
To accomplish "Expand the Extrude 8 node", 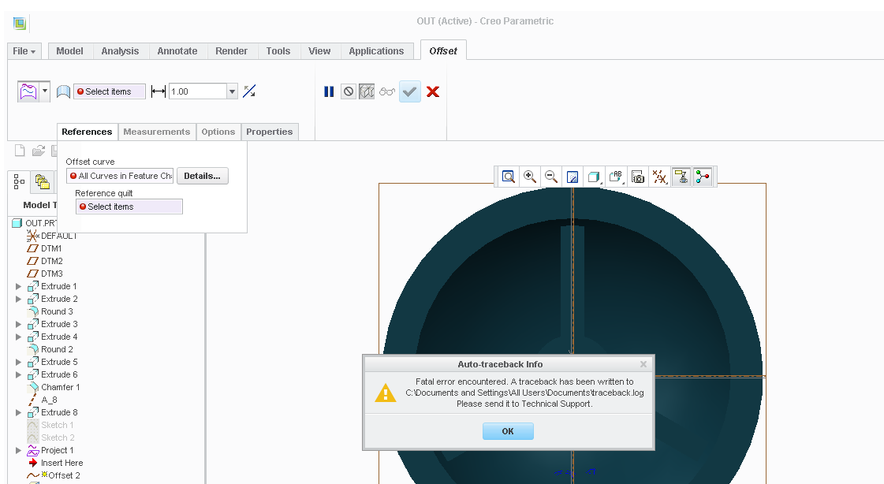I will coord(19,412).
